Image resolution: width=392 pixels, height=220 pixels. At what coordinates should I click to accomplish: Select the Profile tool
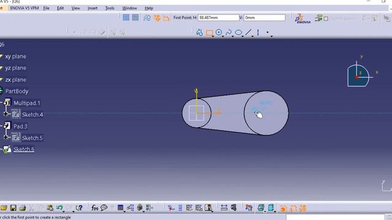[x=199, y=32]
